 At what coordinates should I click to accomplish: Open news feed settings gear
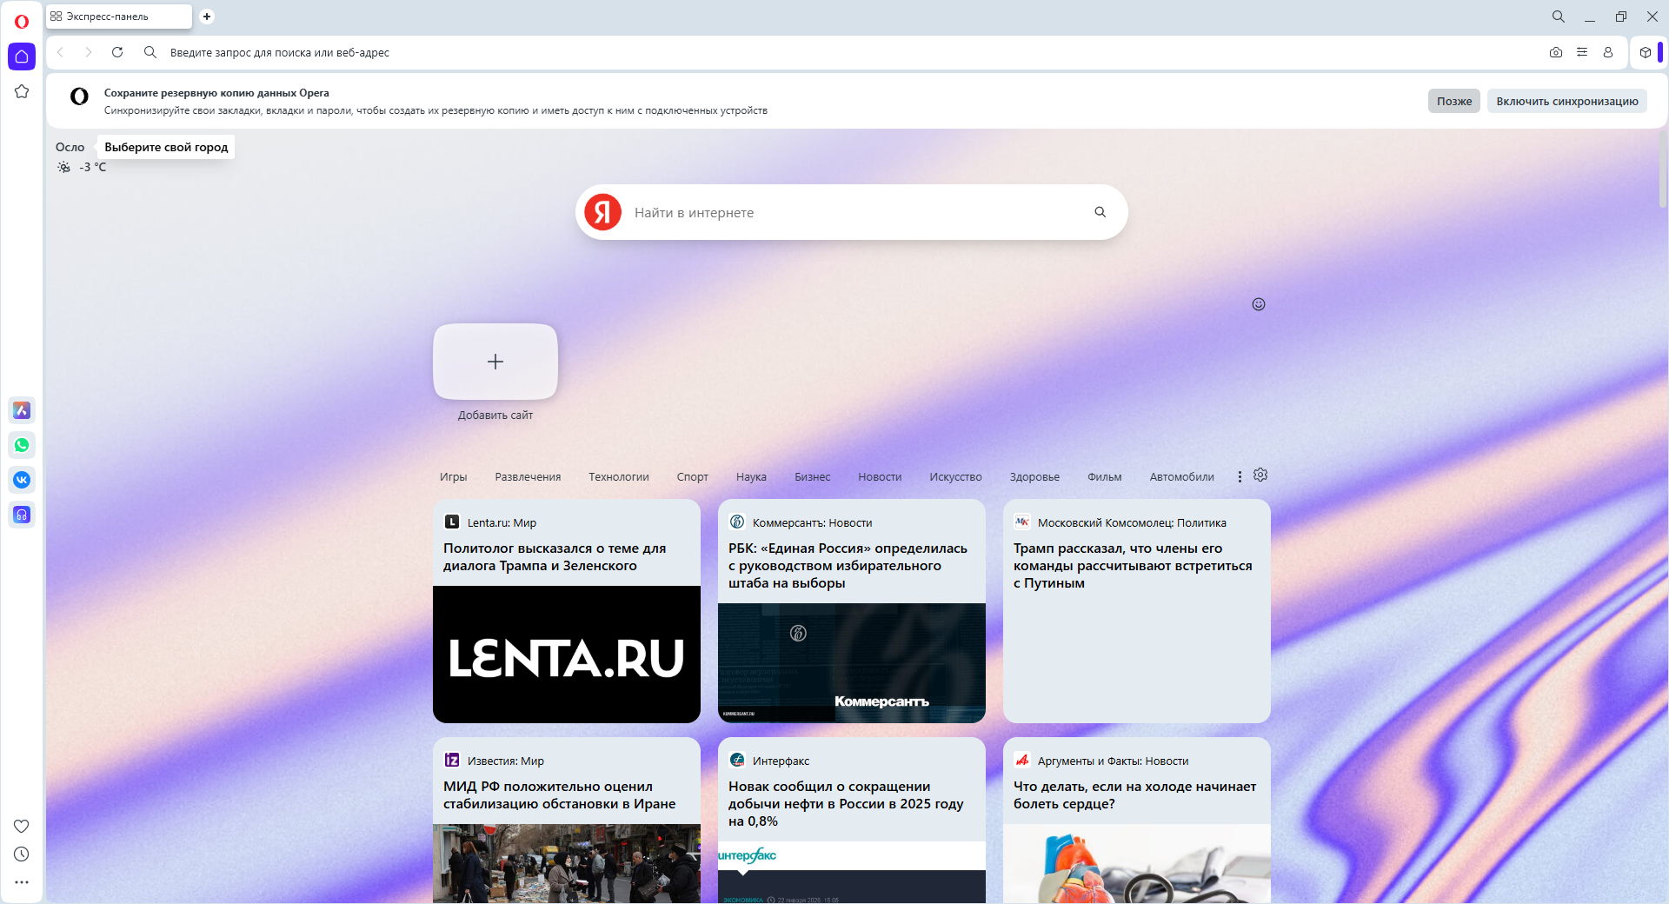coord(1260,475)
